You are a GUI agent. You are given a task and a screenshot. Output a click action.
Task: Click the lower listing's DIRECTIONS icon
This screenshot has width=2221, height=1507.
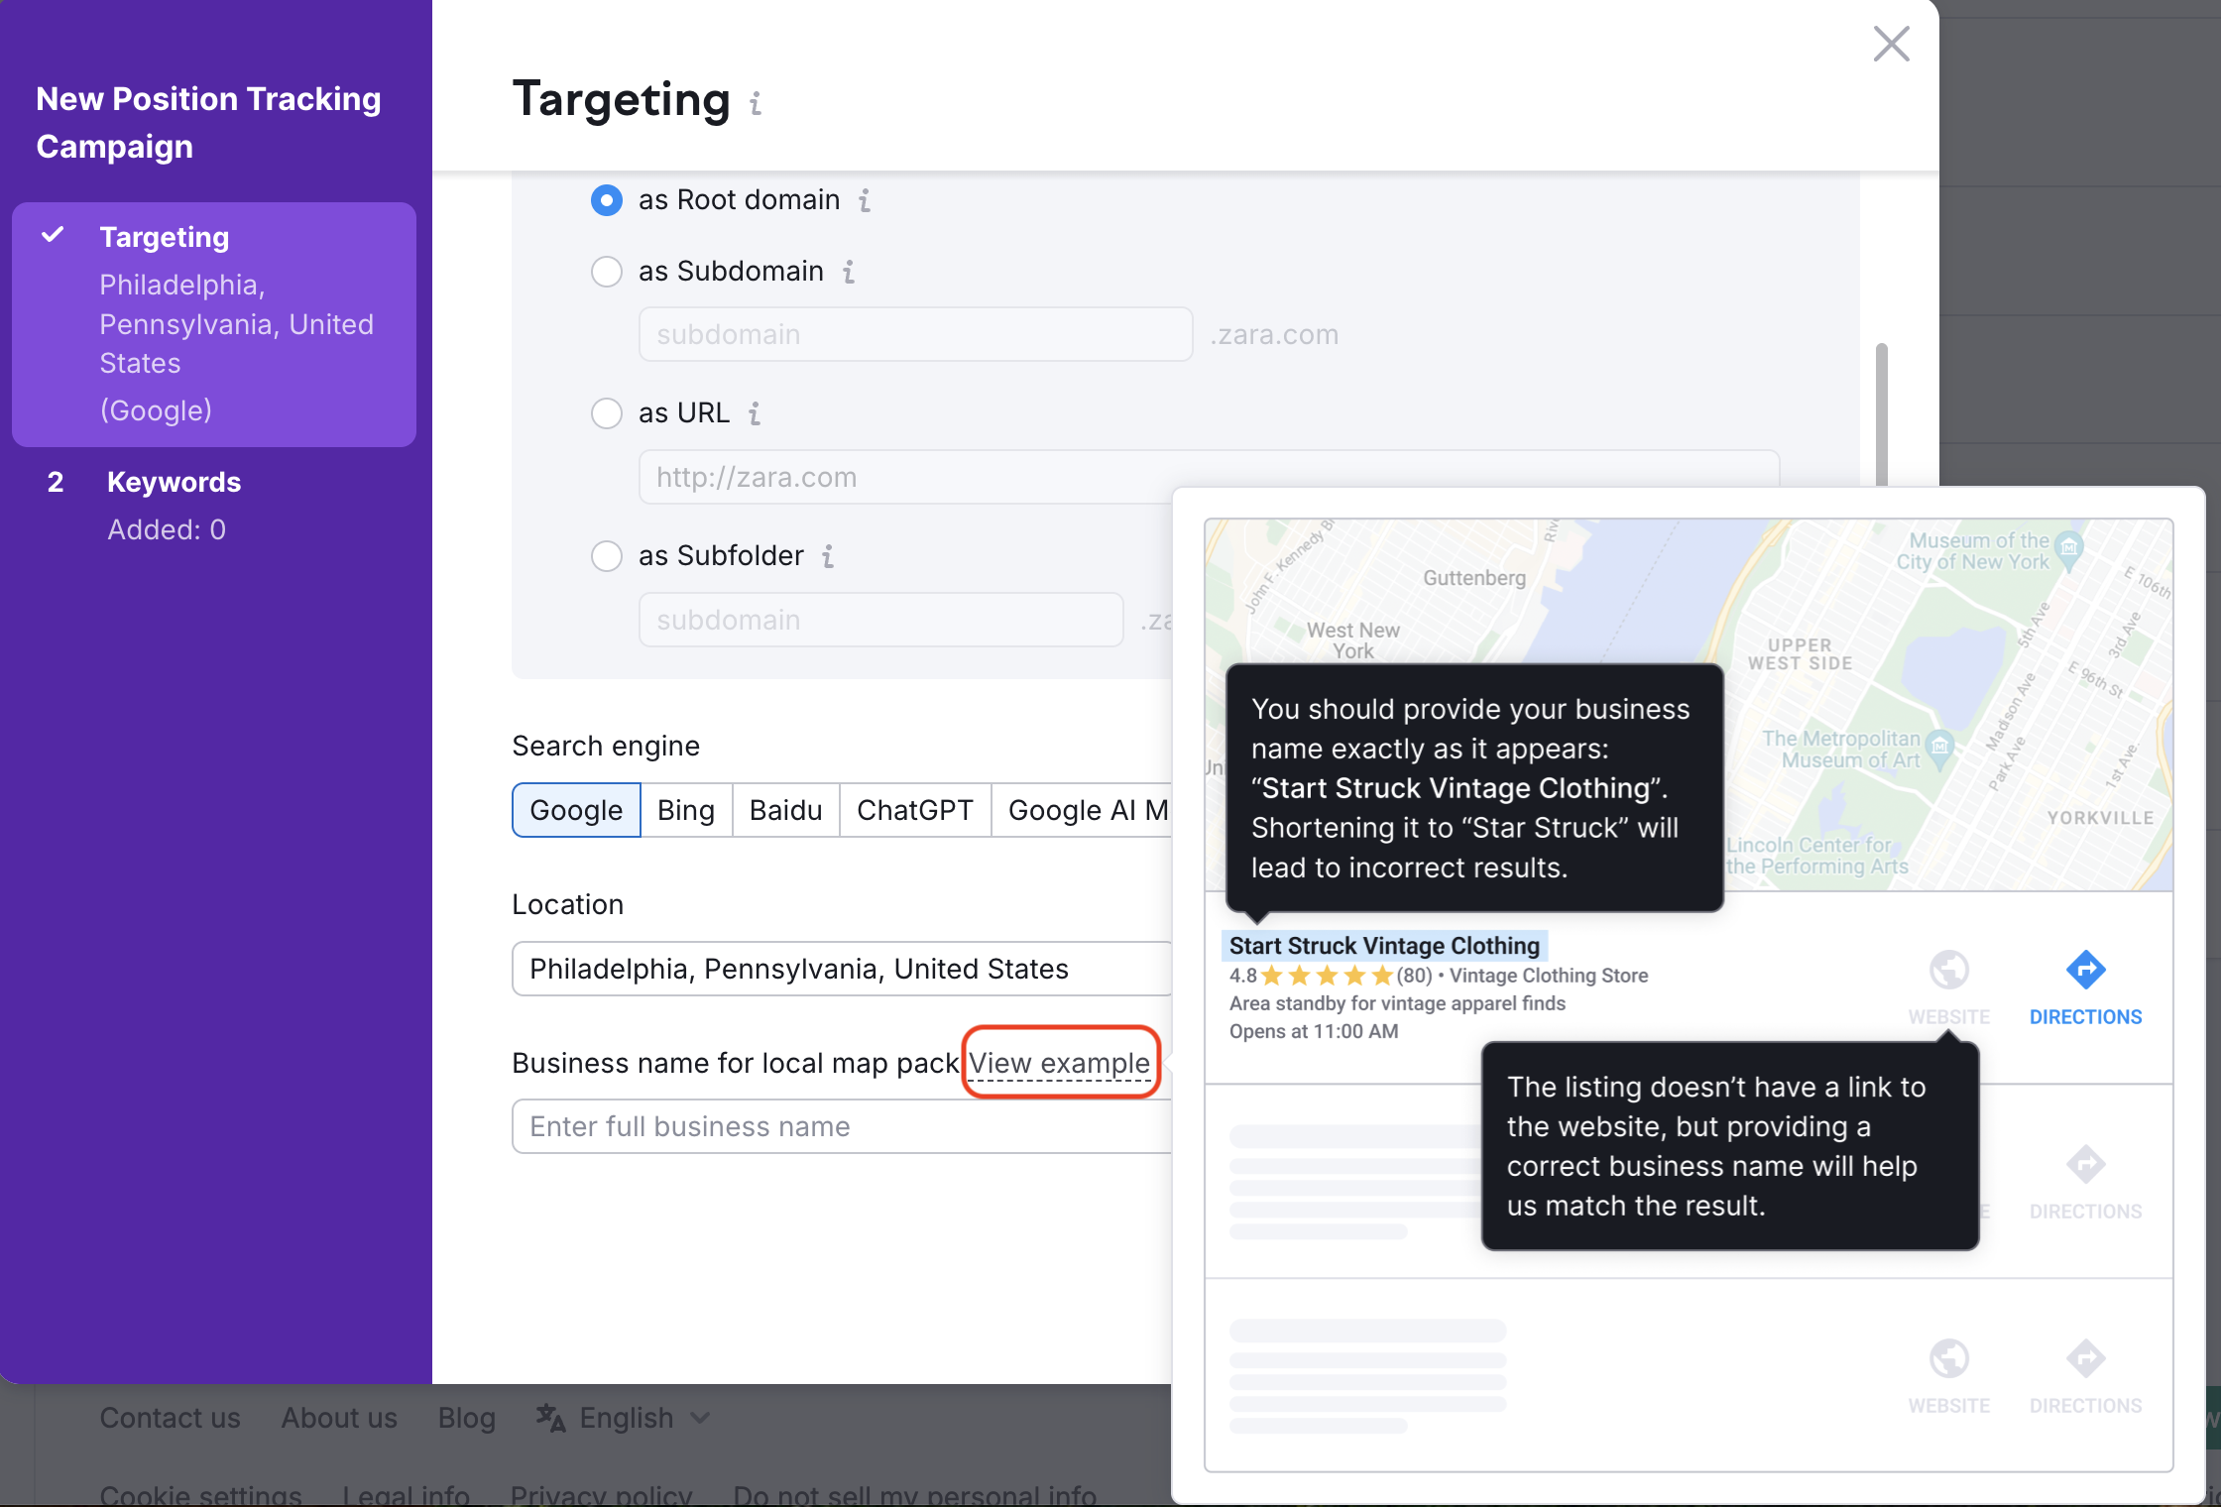(x=2086, y=1165)
